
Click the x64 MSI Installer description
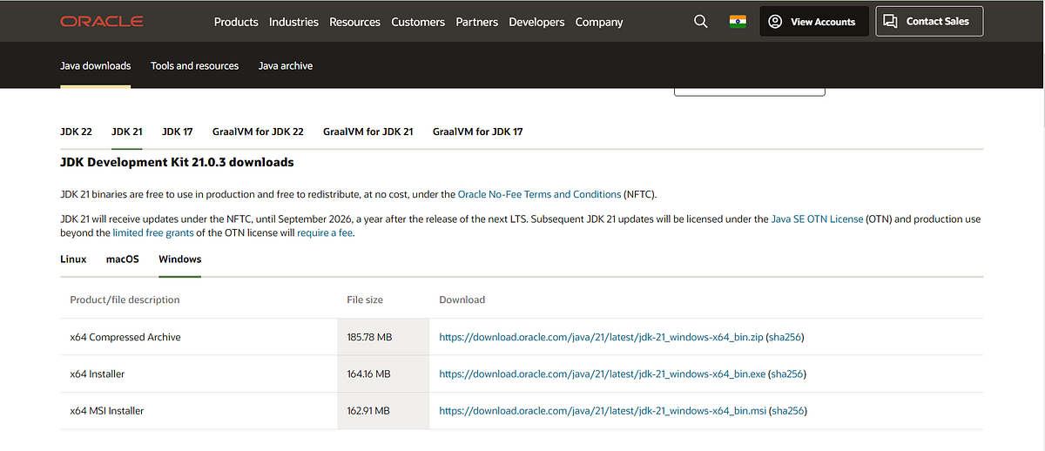point(107,411)
